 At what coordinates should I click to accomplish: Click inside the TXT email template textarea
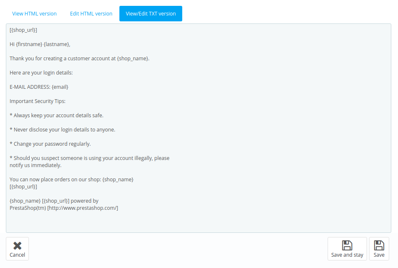pyautogui.click(x=199, y=128)
